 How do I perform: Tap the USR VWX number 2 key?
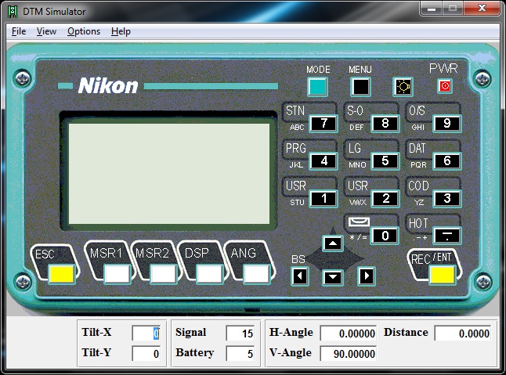point(385,199)
